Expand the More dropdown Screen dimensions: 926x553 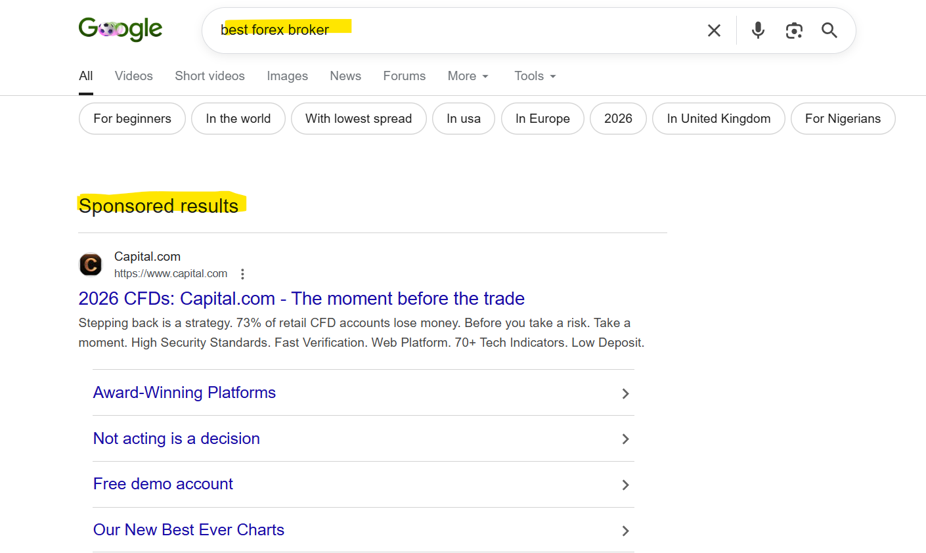click(468, 76)
